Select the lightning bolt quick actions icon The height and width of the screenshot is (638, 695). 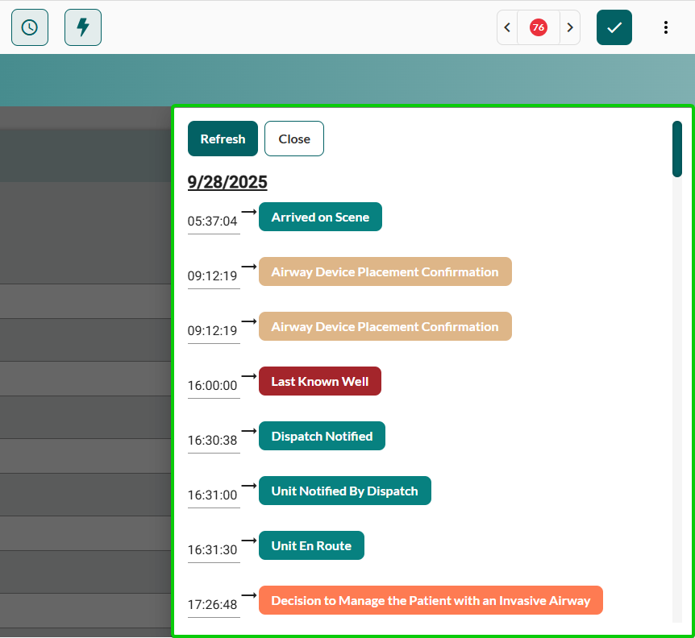tap(82, 27)
